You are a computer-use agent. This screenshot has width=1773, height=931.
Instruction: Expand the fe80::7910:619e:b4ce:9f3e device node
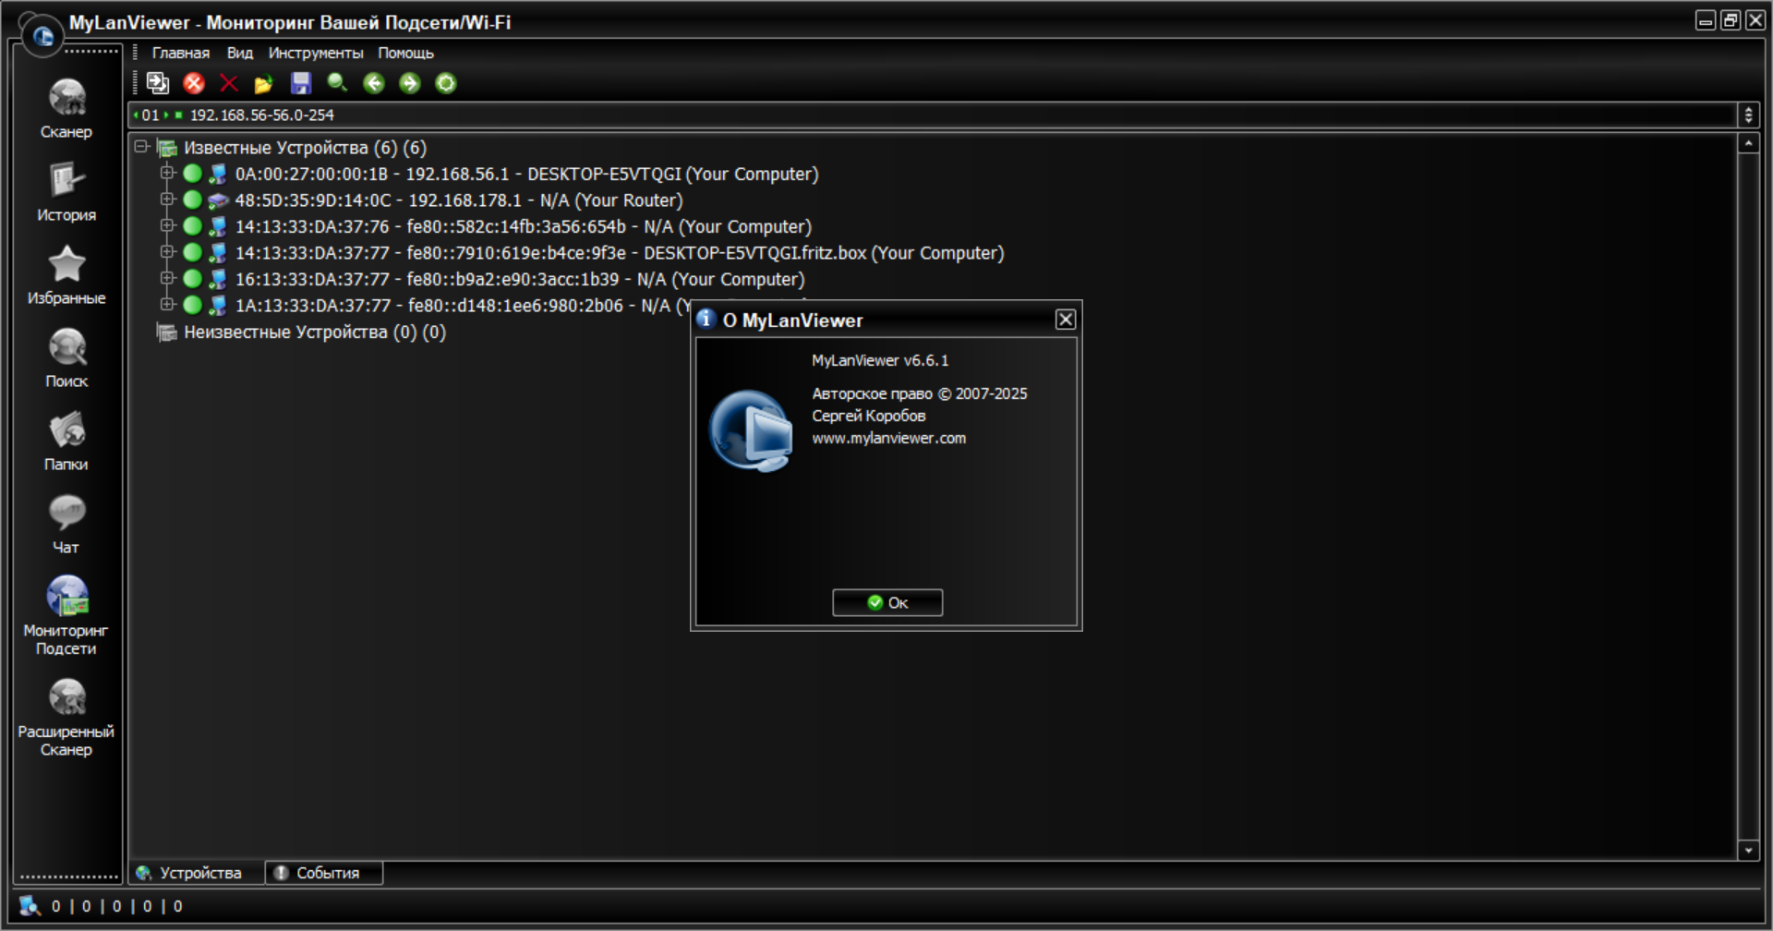pos(167,251)
